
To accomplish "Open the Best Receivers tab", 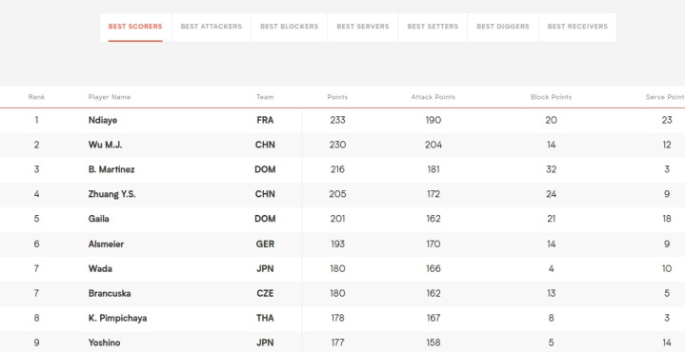I will [577, 27].
